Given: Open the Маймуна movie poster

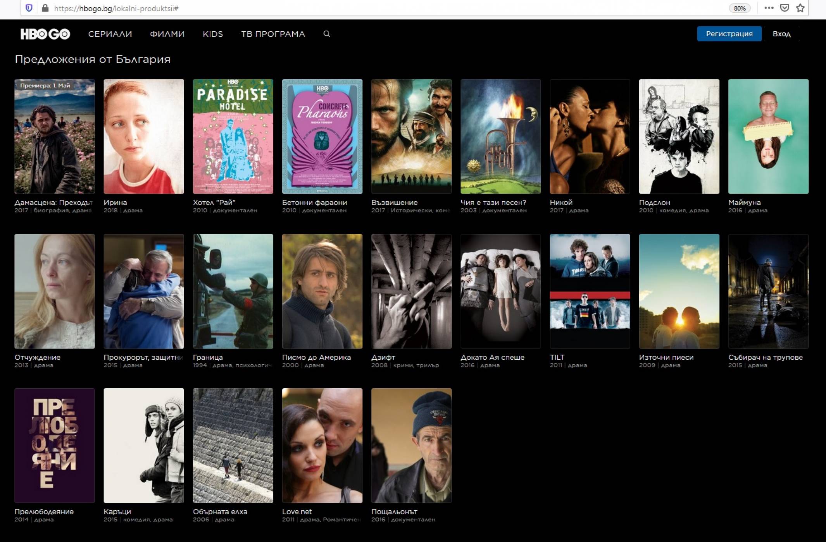Looking at the screenshot, I should click(768, 136).
